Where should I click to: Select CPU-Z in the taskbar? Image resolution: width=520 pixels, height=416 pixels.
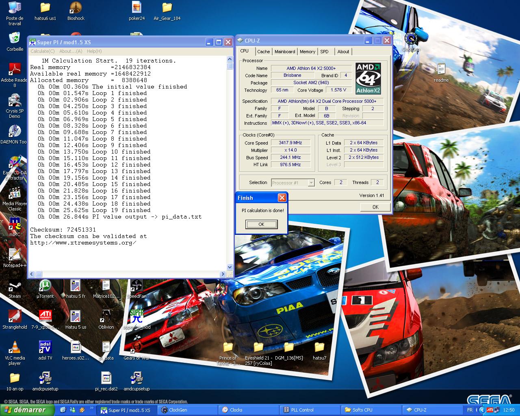tap(432, 410)
